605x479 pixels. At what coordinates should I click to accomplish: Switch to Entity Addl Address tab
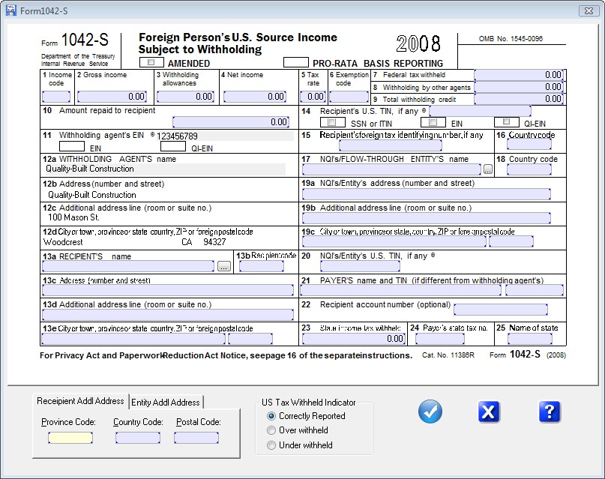pos(166,403)
